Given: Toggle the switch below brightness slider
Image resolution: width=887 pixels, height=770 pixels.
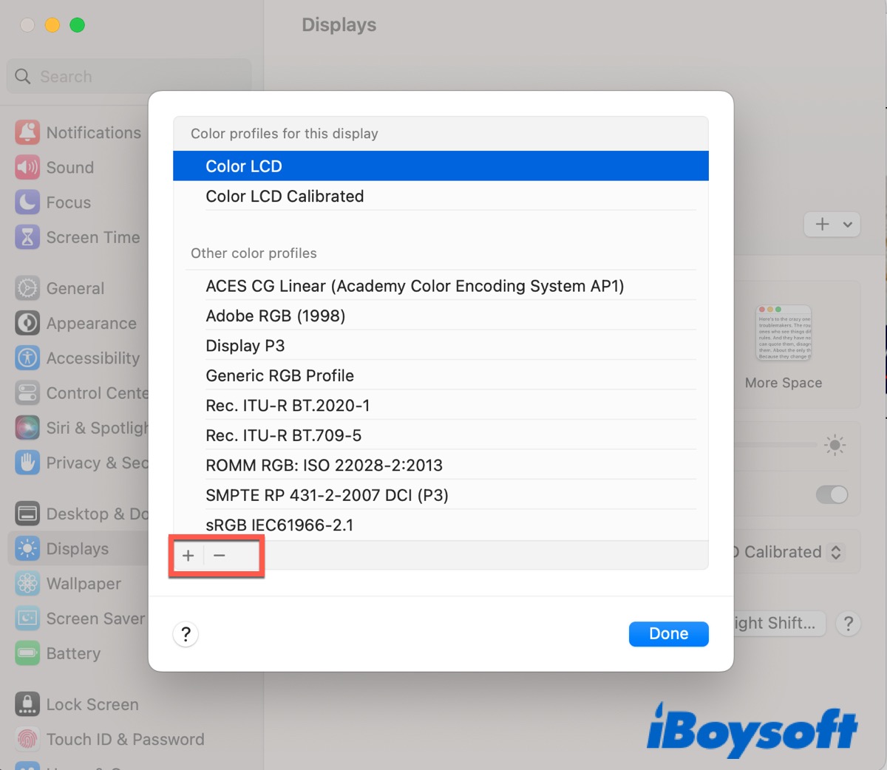Looking at the screenshot, I should click(x=832, y=494).
